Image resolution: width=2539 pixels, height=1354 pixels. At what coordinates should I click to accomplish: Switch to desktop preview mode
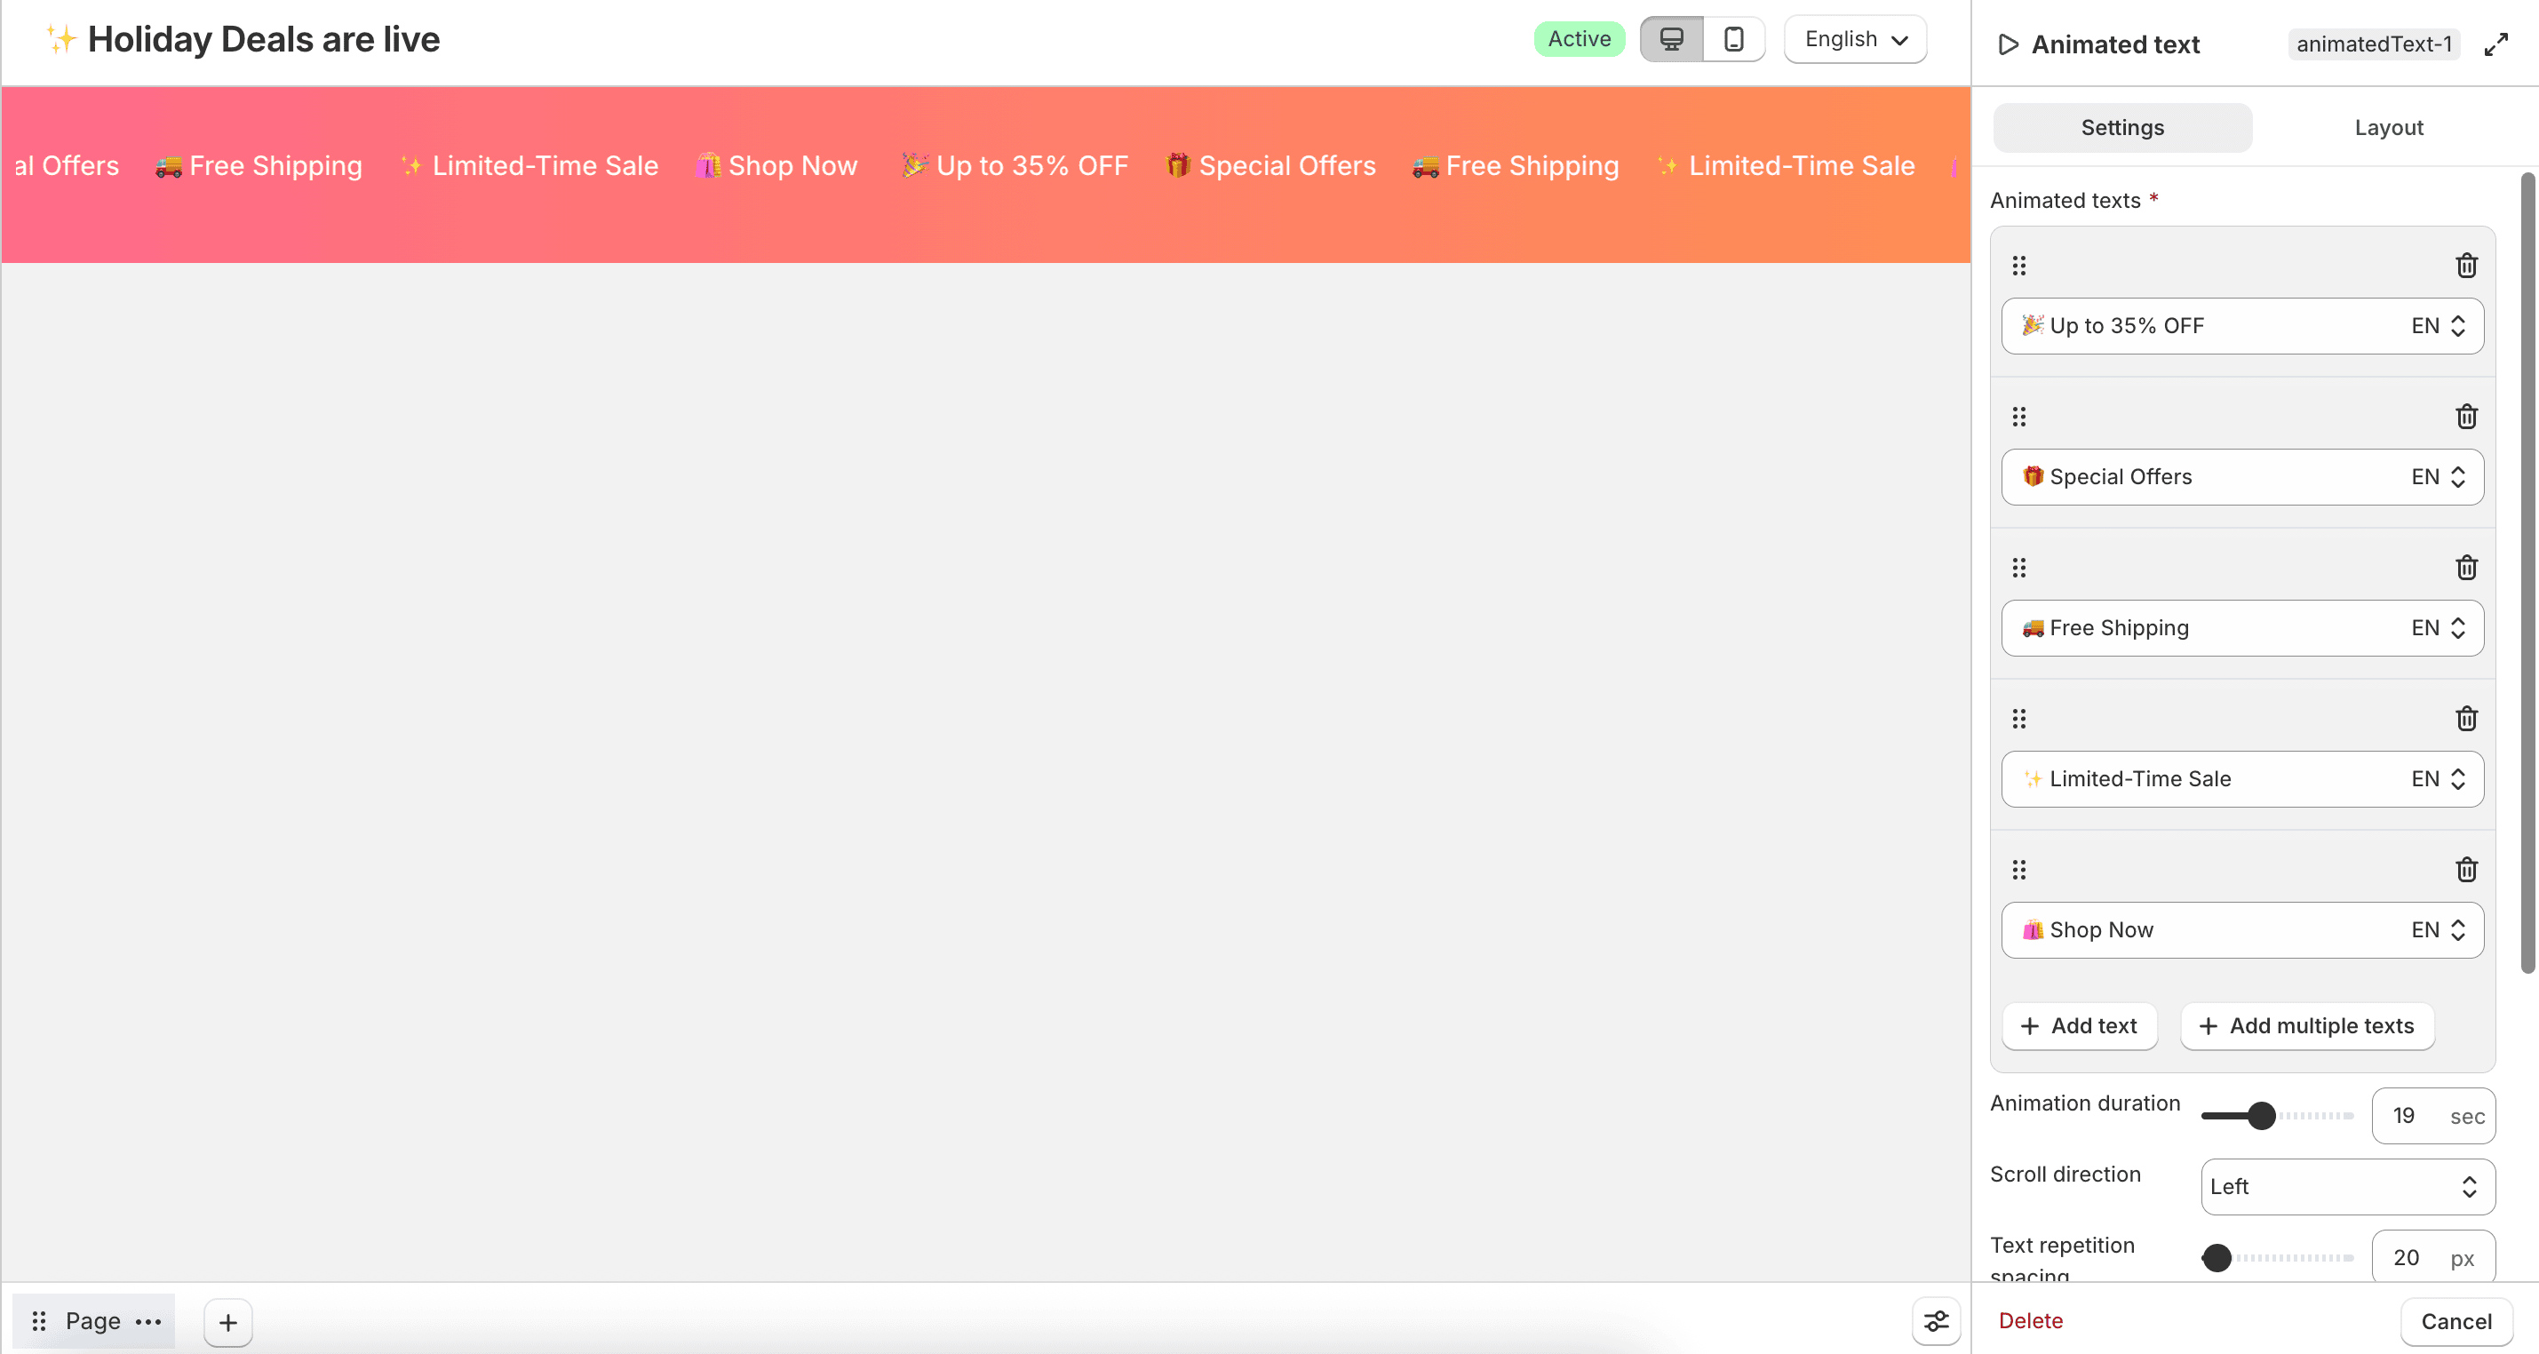point(1672,39)
